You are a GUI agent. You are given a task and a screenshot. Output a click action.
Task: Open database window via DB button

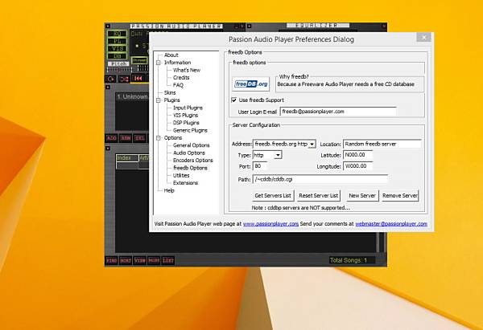[x=117, y=56]
